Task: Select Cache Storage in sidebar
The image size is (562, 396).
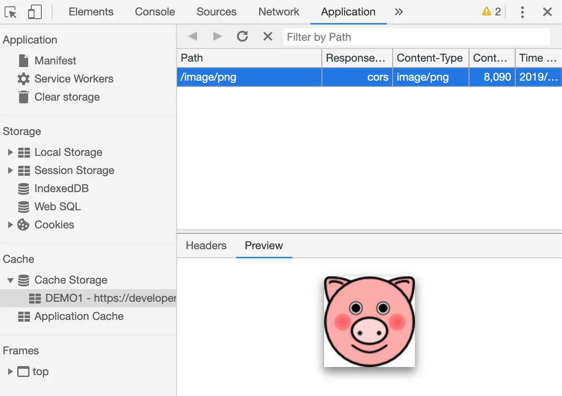Action: click(71, 280)
